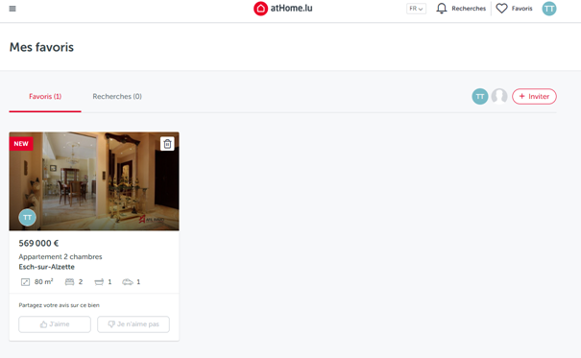The height and width of the screenshot is (358, 581).
Task: Click the Recherches bell icon
Action: pos(442,9)
